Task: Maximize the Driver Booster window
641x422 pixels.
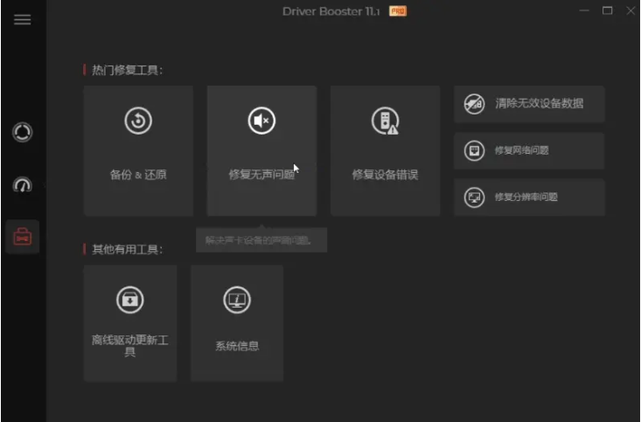Action: 608,10
